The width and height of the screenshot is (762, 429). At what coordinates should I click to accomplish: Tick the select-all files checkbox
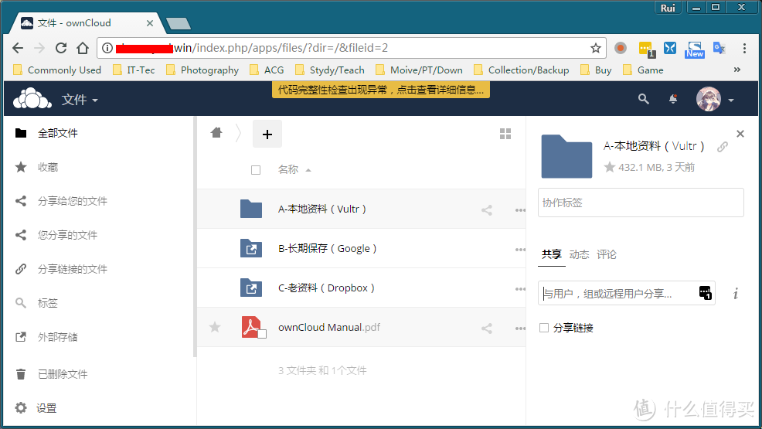click(x=256, y=170)
